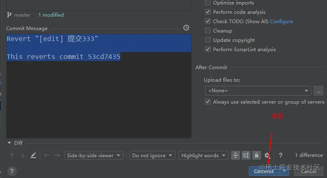Toggle collapse unchanged fragments icon

[235, 155]
